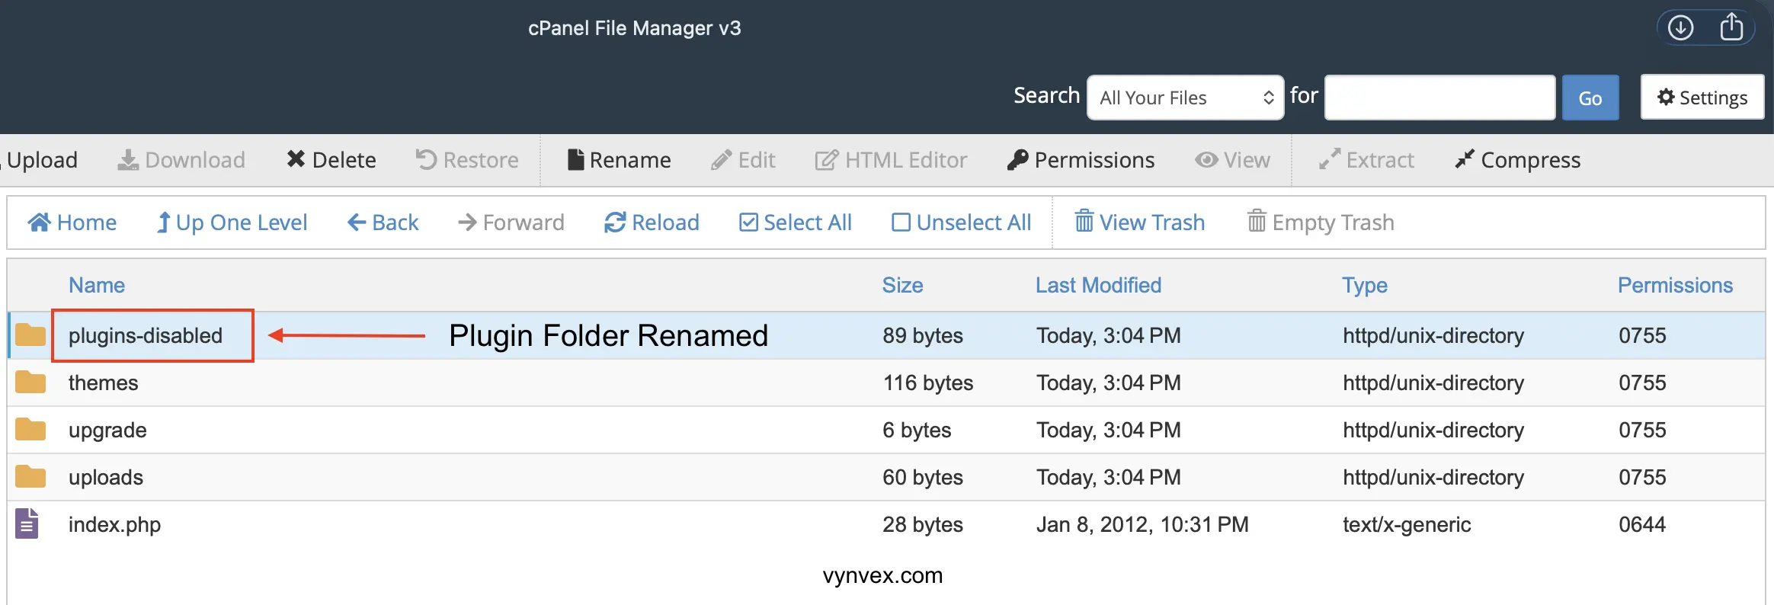
Task: Click the 6 bytes size of upgrade
Action: pos(917,430)
